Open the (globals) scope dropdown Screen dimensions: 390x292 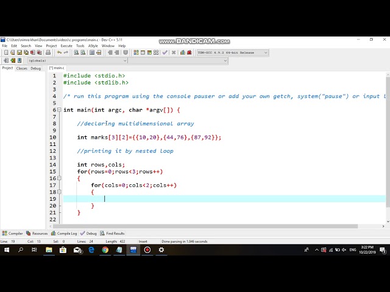point(77,61)
